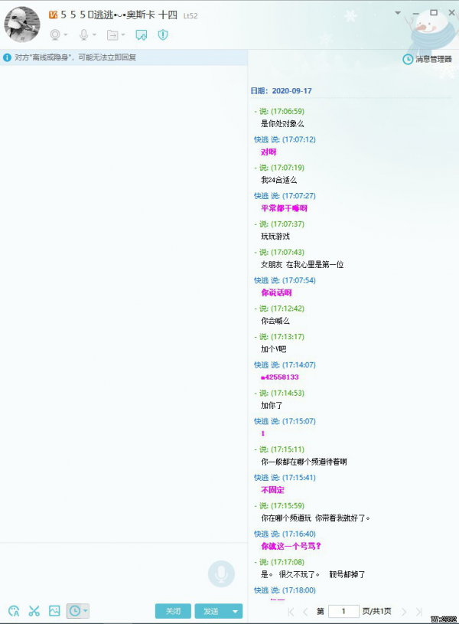The height and width of the screenshot is (624, 459).
Task: Start a voice call with microphone icon
Action: (84, 35)
